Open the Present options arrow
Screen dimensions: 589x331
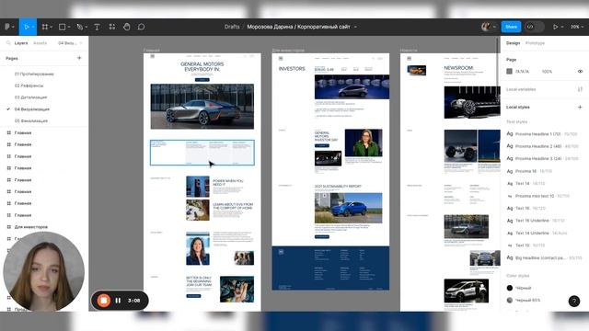[562, 27]
